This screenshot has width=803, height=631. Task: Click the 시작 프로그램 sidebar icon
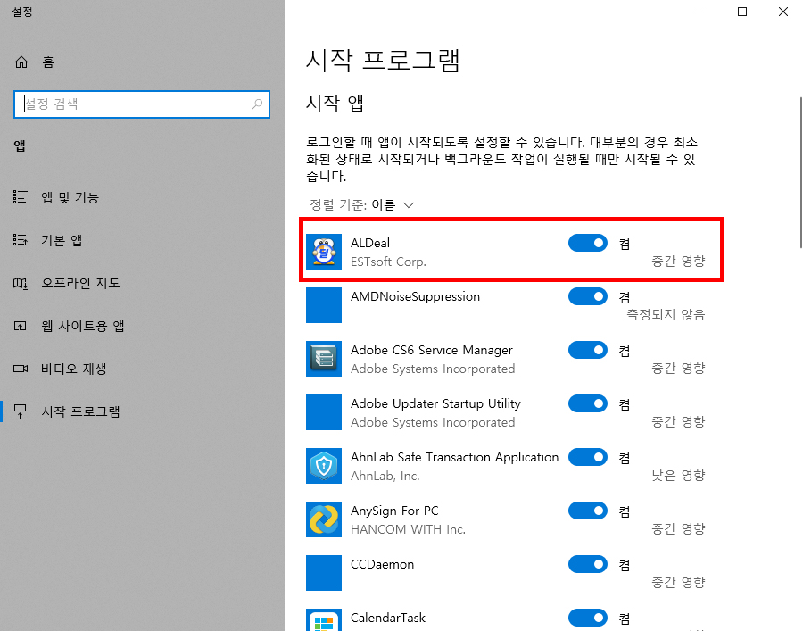pyautogui.click(x=21, y=411)
